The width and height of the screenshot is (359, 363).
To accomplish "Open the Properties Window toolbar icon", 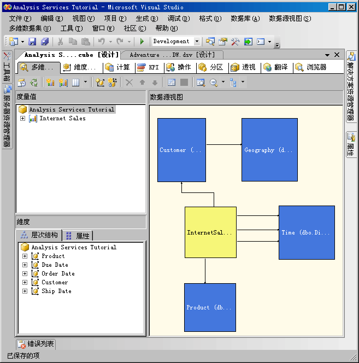I will (223, 42).
